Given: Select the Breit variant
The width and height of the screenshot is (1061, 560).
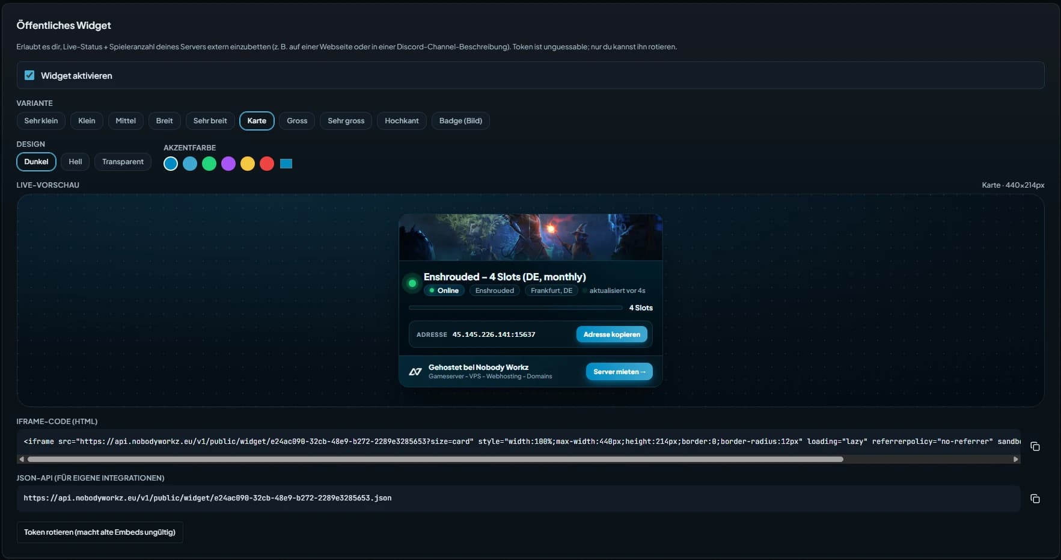Looking at the screenshot, I should click(x=164, y=121).
